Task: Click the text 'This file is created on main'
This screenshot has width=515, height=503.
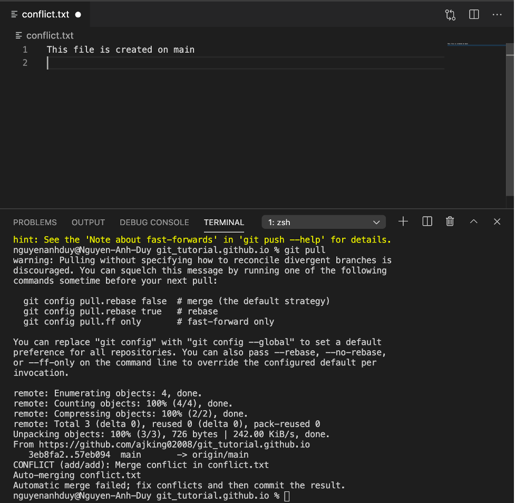Action: click(121, 50)
